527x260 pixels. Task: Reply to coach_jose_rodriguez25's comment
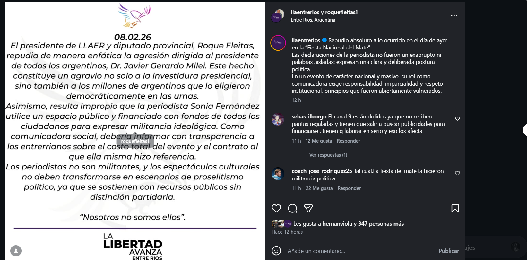349,188
